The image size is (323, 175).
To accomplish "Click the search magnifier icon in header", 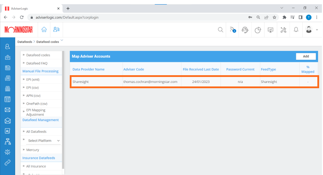I will click(220, 30).
